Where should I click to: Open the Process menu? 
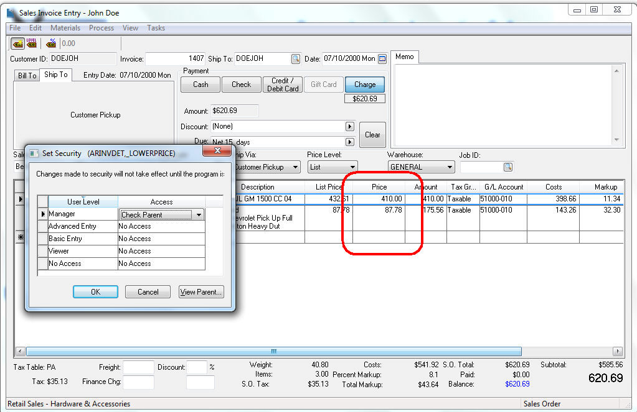(101, 28)
